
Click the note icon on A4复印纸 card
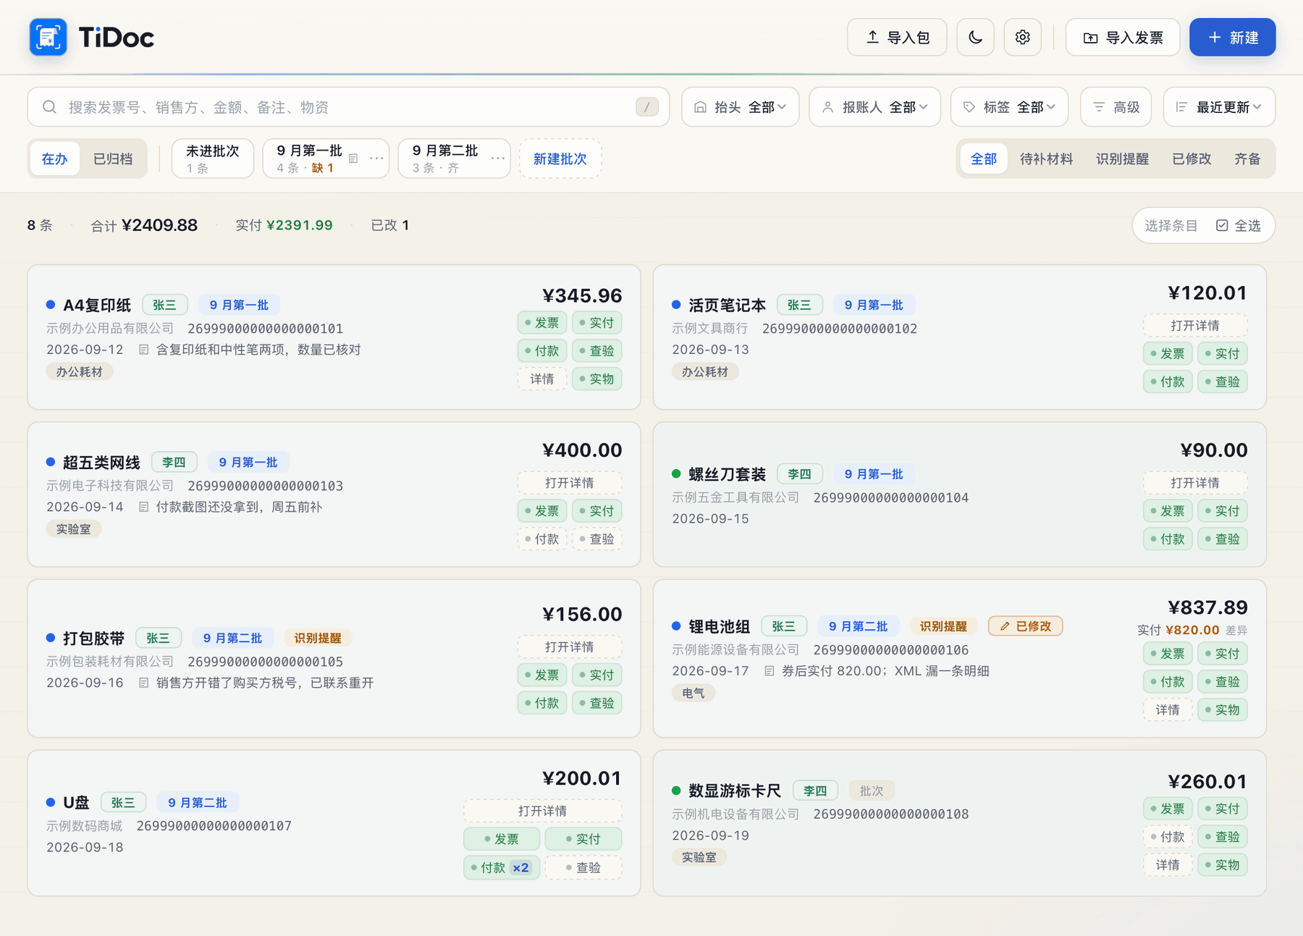143,350
